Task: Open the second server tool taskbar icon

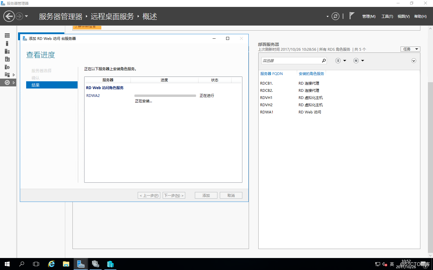Action: 96,264
